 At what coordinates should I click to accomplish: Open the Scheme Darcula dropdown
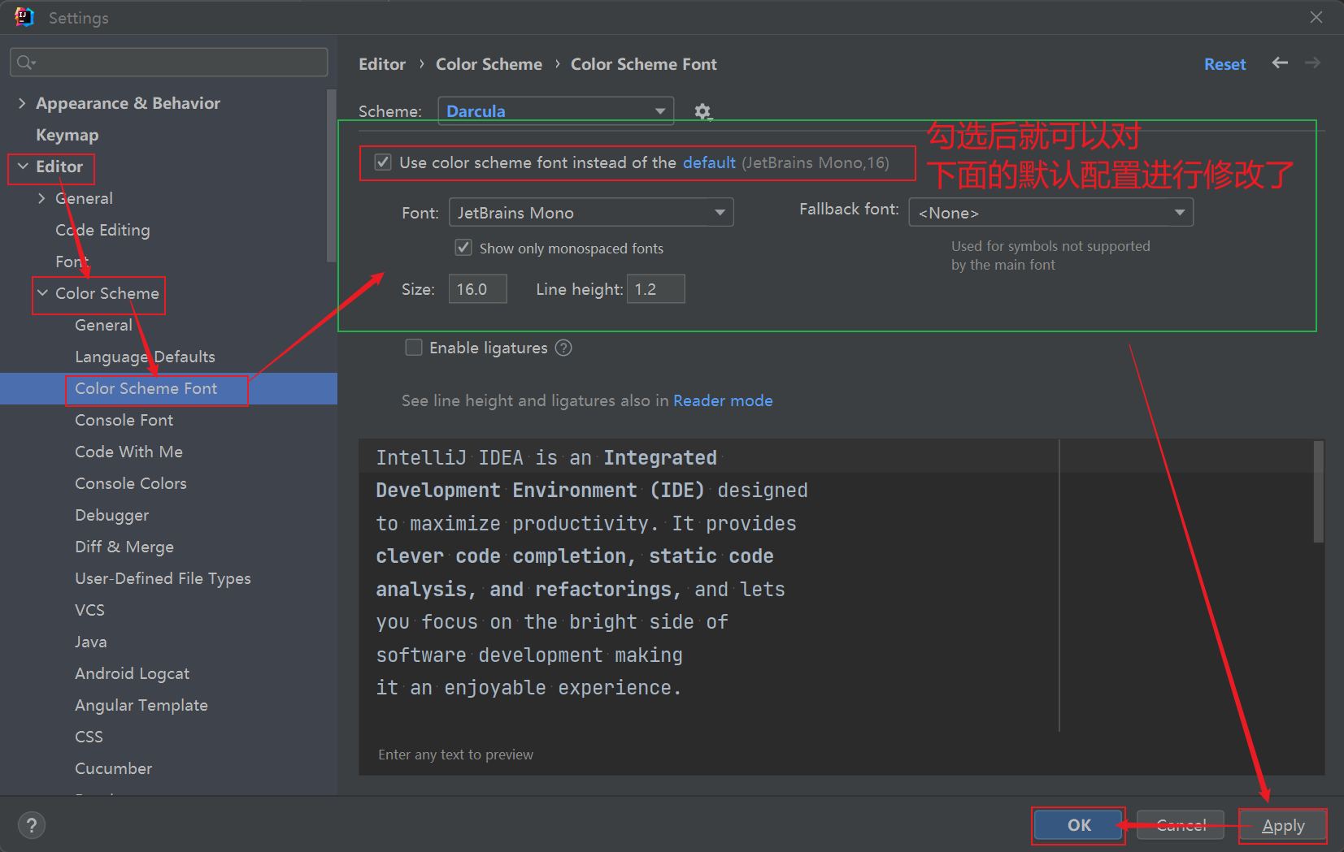556,111
